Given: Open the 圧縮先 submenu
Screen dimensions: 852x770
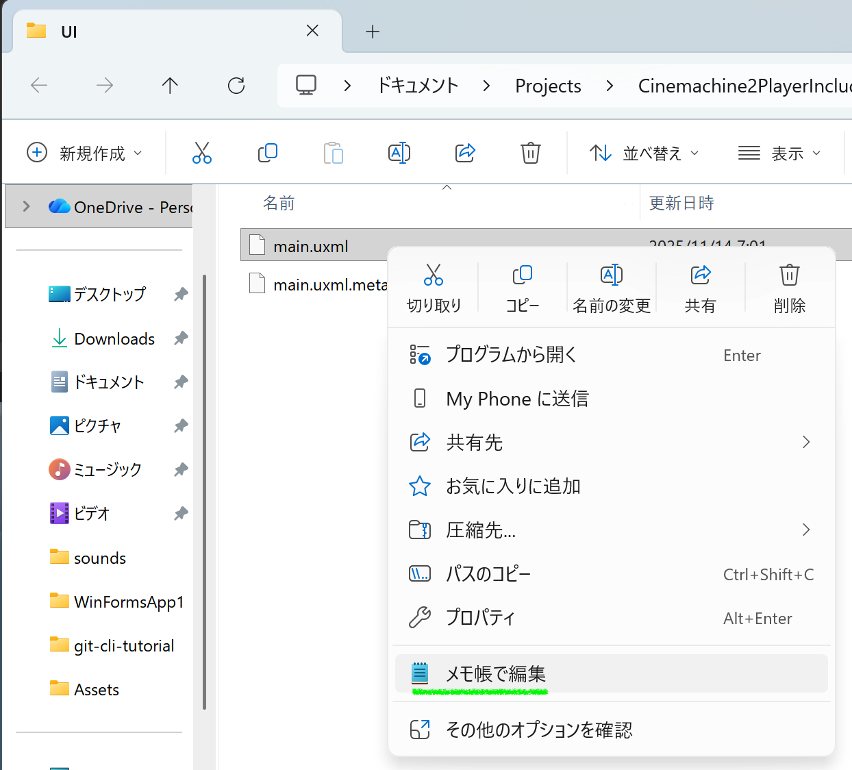Looking at the screenshot, I should [x=481, y=530].
